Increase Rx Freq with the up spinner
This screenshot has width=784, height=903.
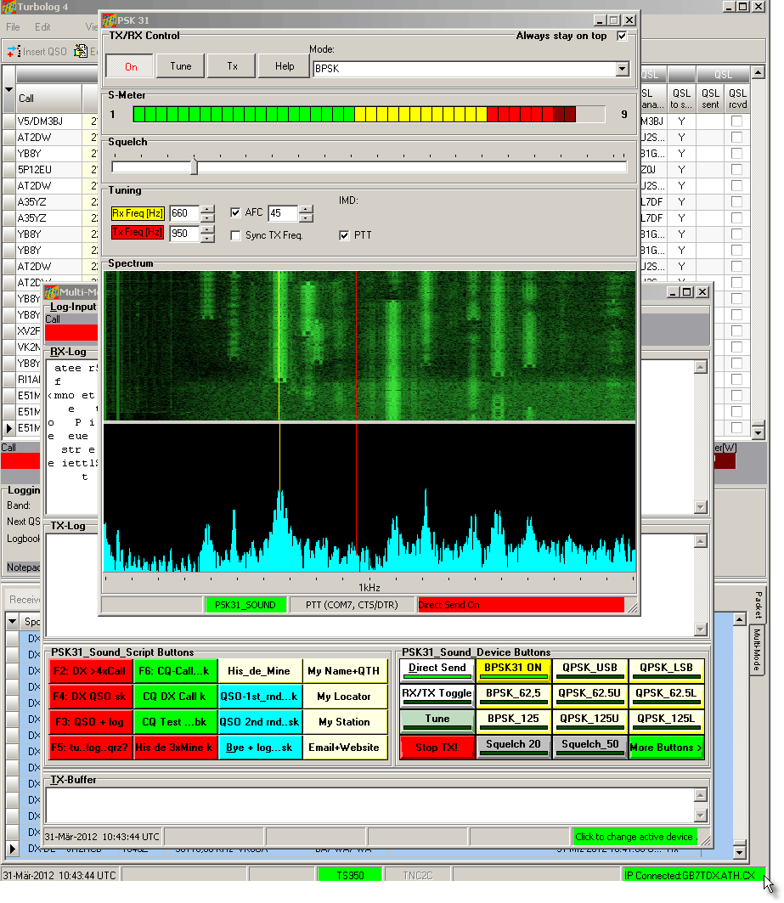[208, 209]
